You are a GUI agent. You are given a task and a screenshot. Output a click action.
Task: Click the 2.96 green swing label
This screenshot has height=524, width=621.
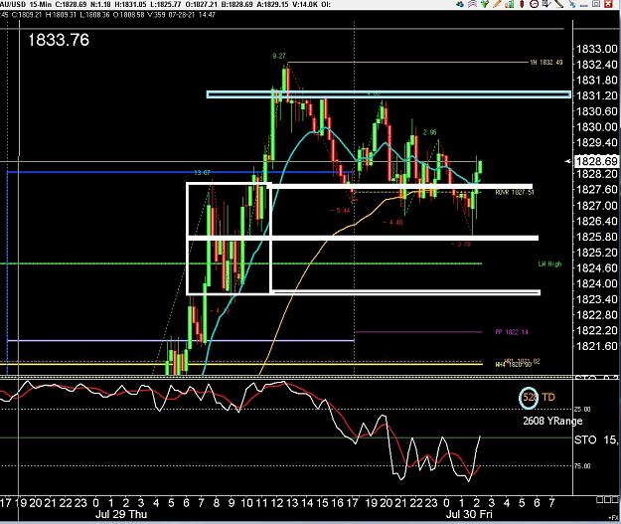coord(429,132)
